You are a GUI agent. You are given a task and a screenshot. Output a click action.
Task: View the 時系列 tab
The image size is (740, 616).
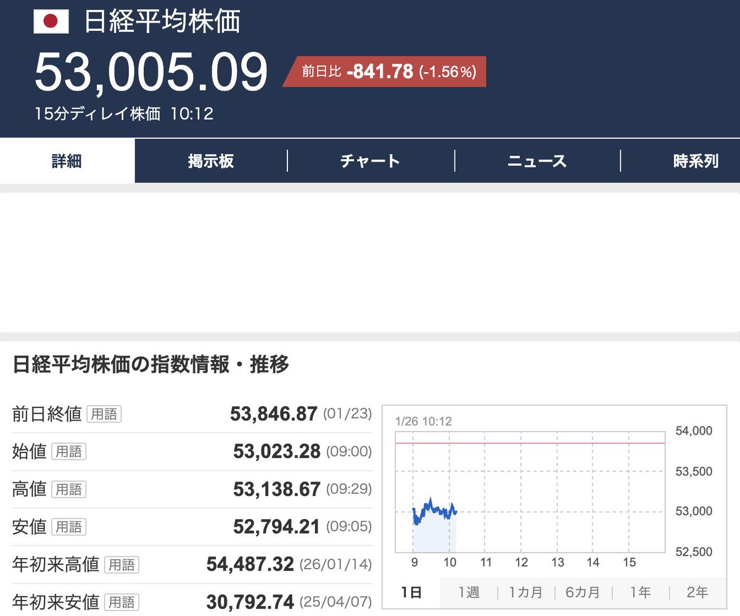point(696,160)
